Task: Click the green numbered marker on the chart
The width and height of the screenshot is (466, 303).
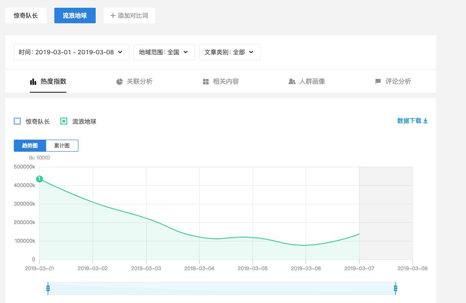Action: pyautogui.click(x=39, y=179)
